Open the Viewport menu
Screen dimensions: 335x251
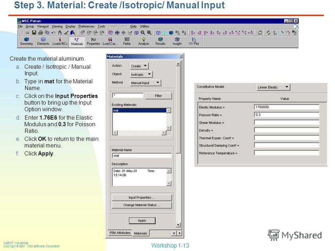[43, 26]
